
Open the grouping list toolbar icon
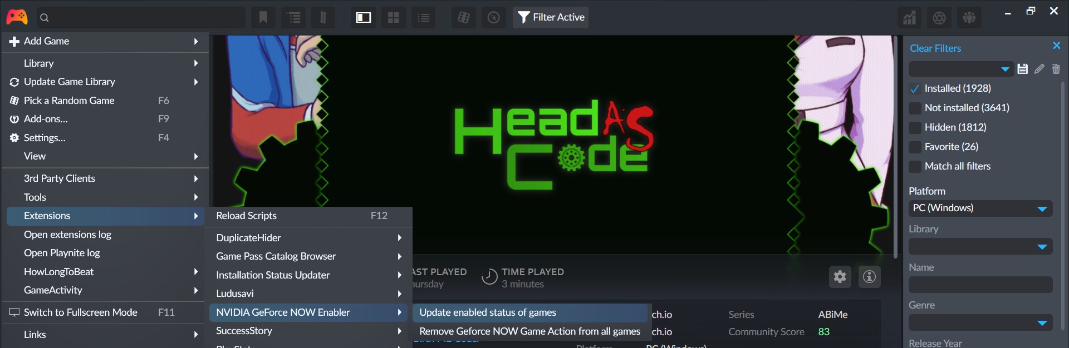click(x=293, y=17)
